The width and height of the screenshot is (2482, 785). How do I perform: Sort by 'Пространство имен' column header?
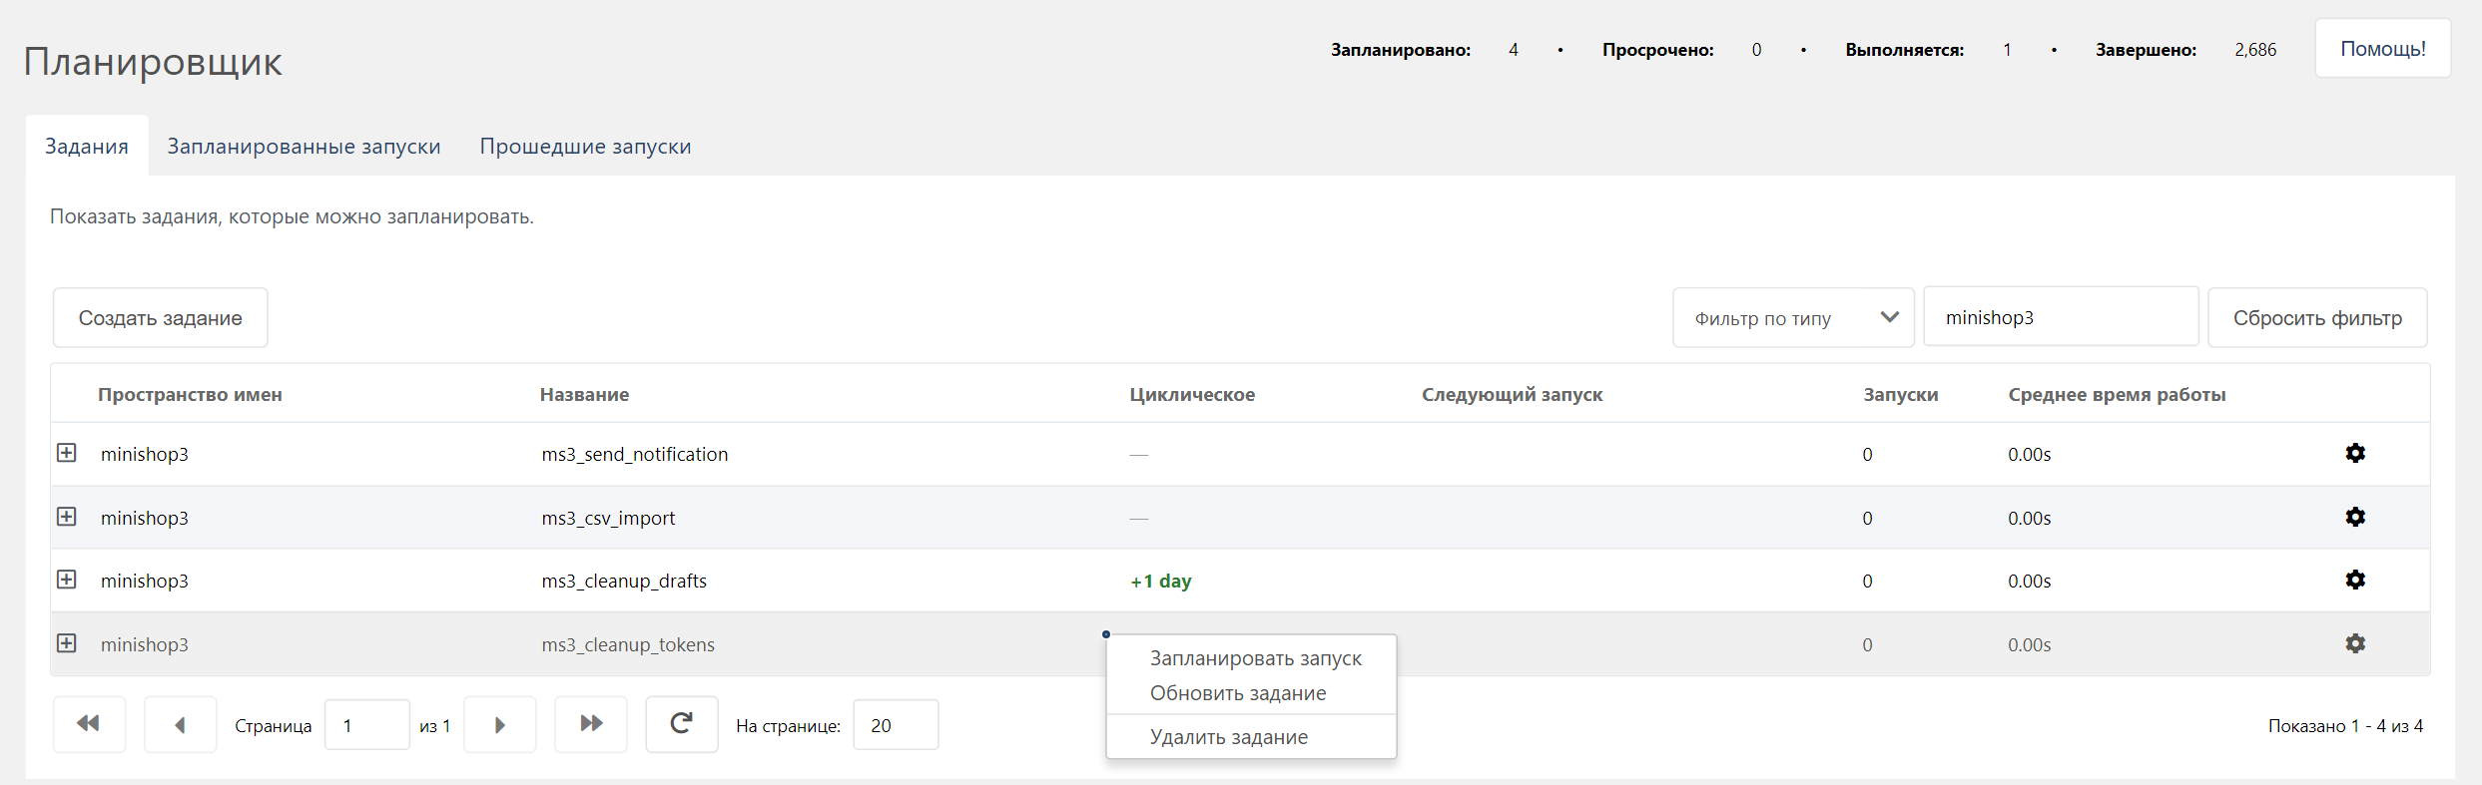(x=190, y=394)
